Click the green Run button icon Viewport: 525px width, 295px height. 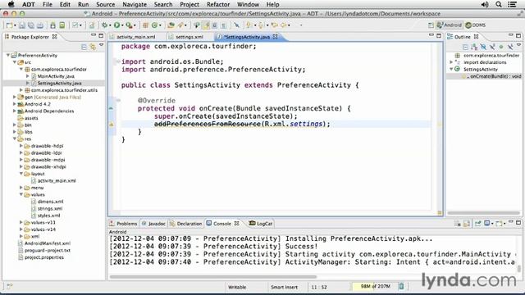(116, 25)
